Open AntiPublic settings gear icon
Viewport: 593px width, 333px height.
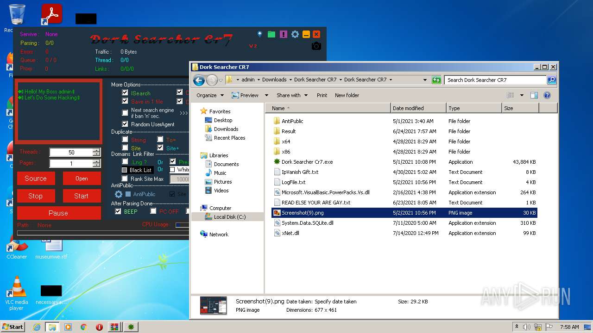119,194
